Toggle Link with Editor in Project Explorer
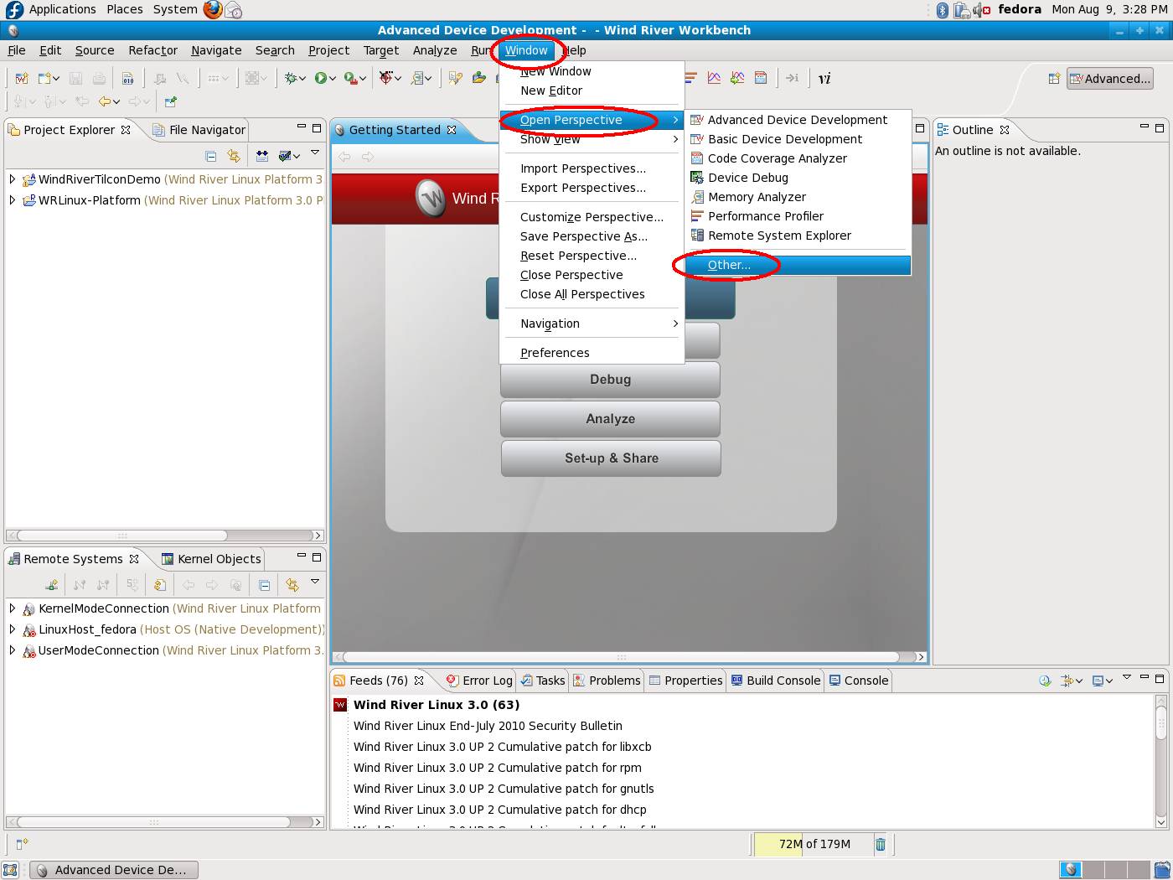This screenshot has width=1173, height=880. tap(234, 156)
